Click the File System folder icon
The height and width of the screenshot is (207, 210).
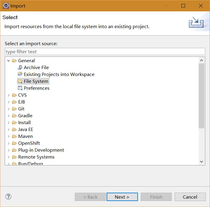point(20,81)
